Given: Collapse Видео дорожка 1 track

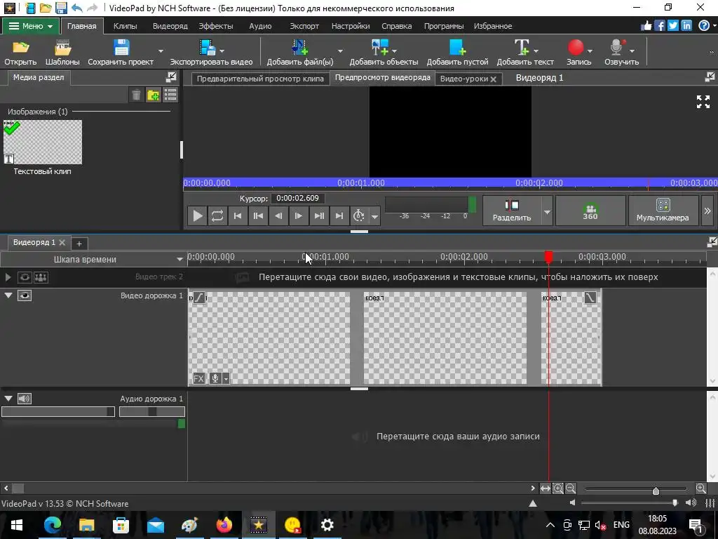Looking at the screenshot, I should (x=8, y=295).
